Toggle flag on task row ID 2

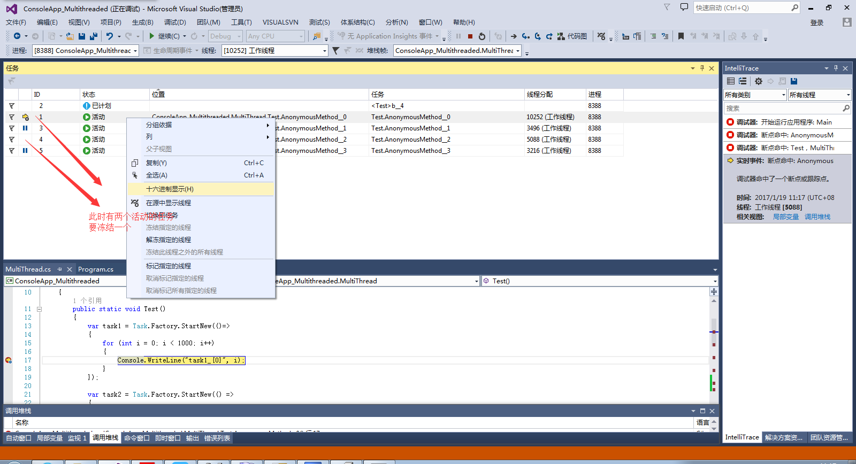coord(12,106)
